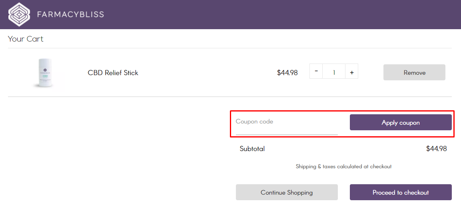Image resolution: width=461 pixels, height=209 pixels.
Task: Click the Your Cart heading
Action: click(26, 39)
